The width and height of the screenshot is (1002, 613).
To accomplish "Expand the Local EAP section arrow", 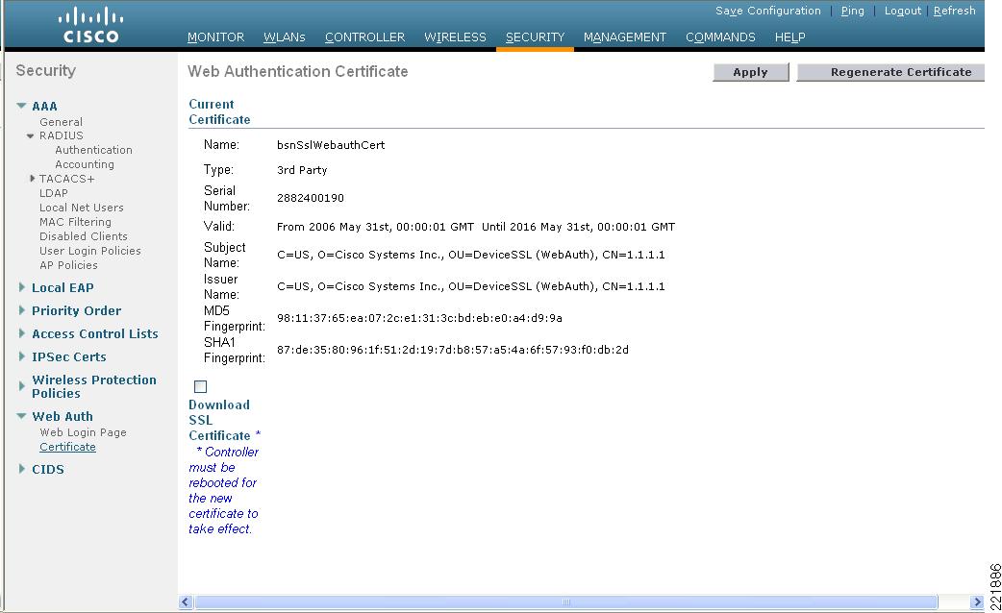I will pyautogui.click(x=22, y=287).
